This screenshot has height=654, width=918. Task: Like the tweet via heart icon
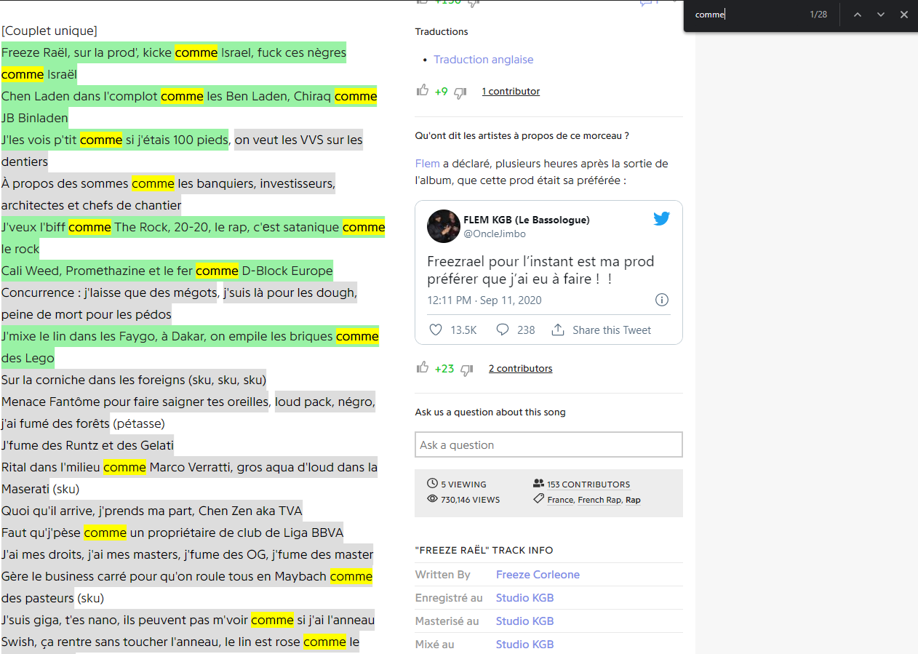click(x=436, y=330)
